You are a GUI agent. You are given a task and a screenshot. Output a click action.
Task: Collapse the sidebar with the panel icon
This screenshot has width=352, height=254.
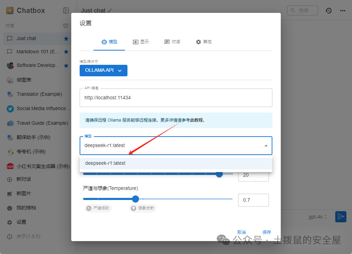click(x=66, y=10)
